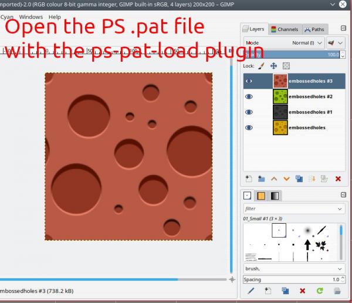
Task: Open the layer Mode dropdown
Action: point(284,43)
